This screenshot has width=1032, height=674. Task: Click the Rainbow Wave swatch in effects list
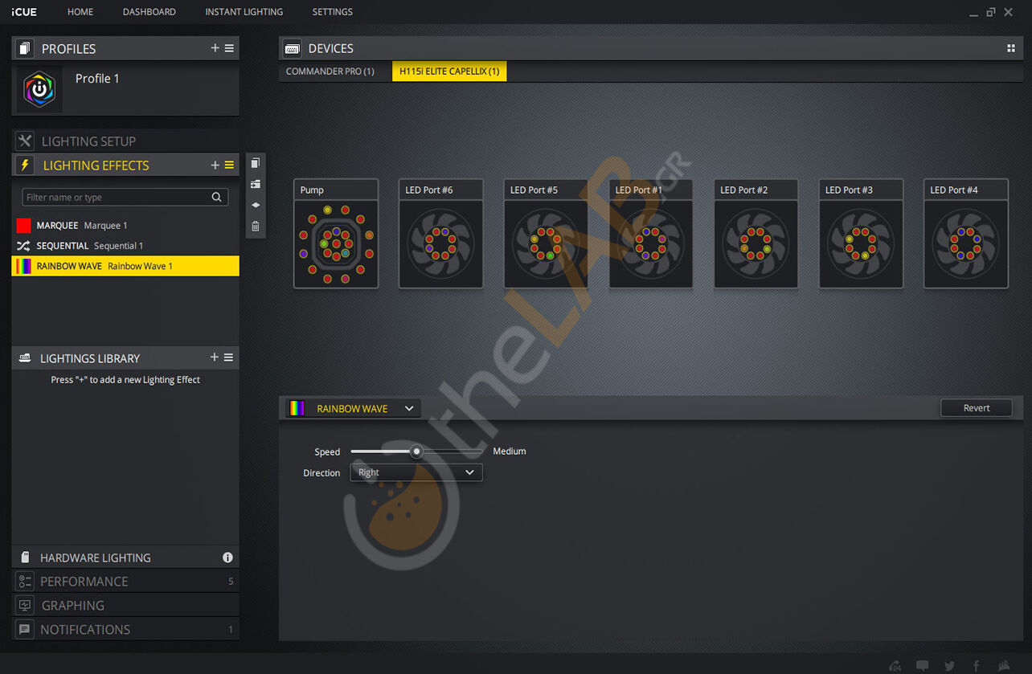[x=23, y=266]
